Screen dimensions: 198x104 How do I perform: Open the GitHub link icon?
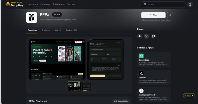click(153, 36)
